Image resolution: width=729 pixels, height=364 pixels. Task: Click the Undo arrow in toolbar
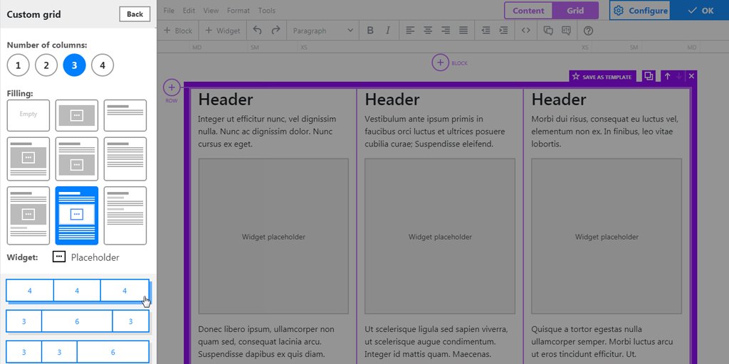pyautogui.click(x=257, y=30)
